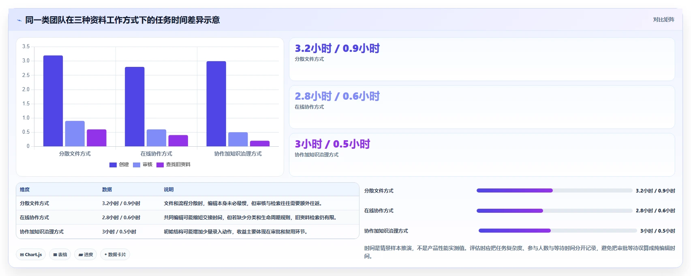Click the 进度 tag
Screen dimensions: 691x276
tap(86, 255)
